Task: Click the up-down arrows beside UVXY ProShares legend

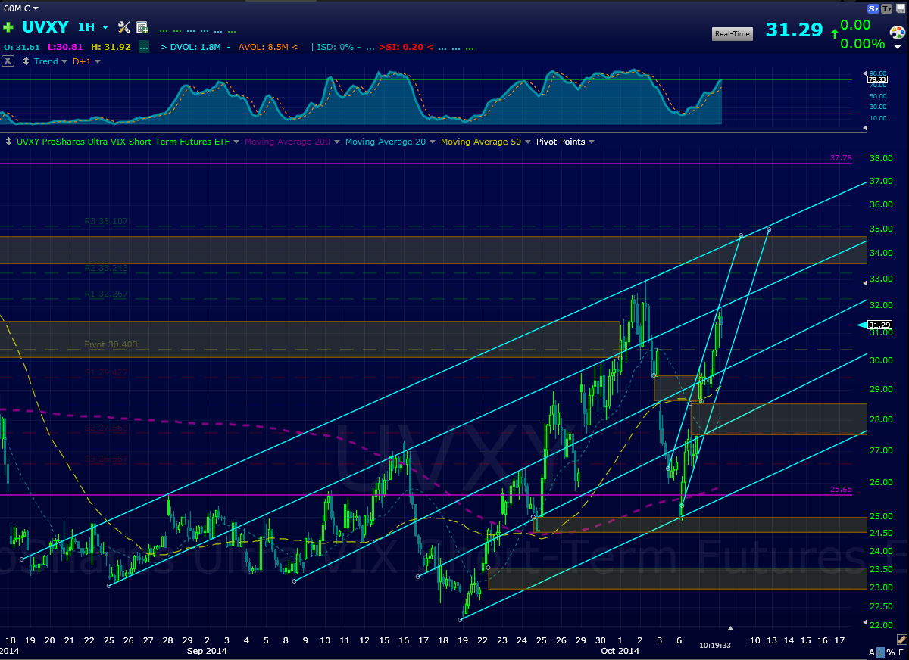Action: (8, 142)
